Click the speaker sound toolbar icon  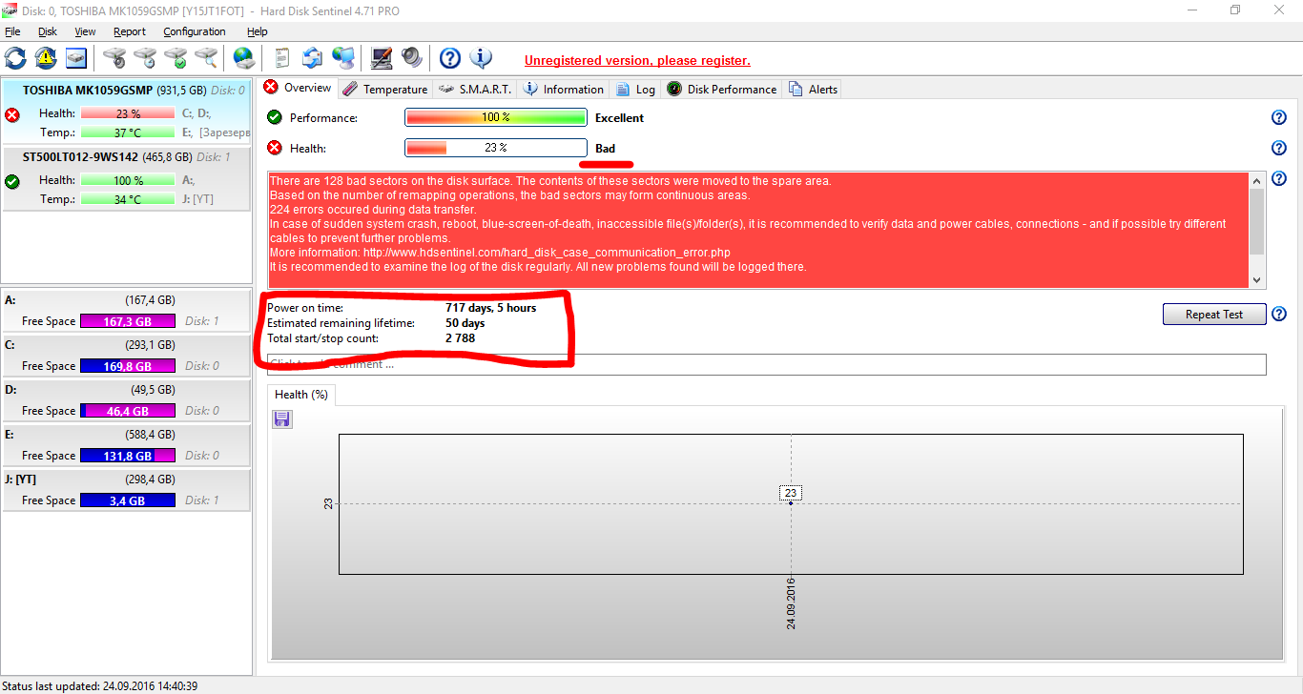[x=412, y=58]
